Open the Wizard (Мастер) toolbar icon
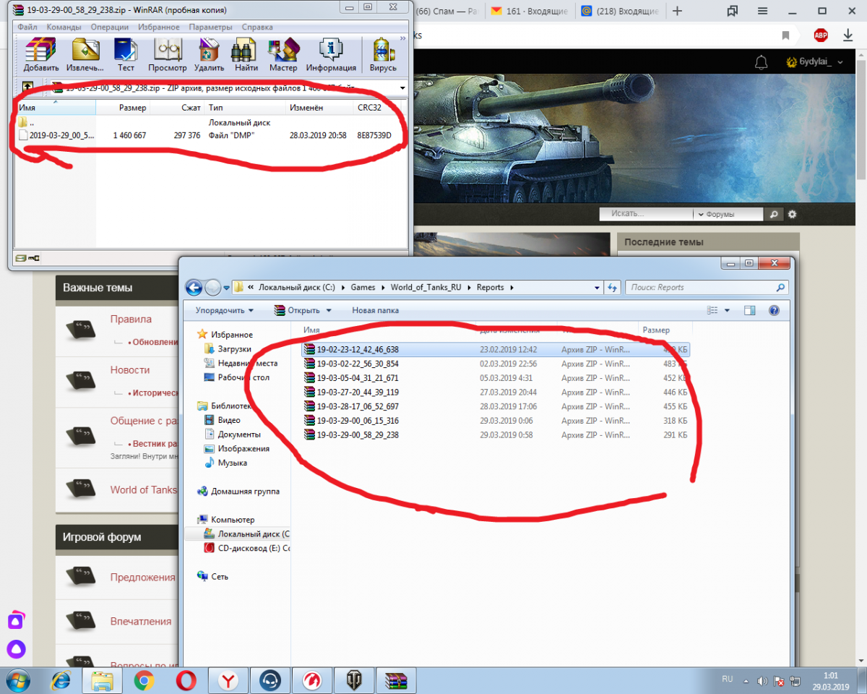This screenshot has height=694, width=867. click(x=282, y=53)
